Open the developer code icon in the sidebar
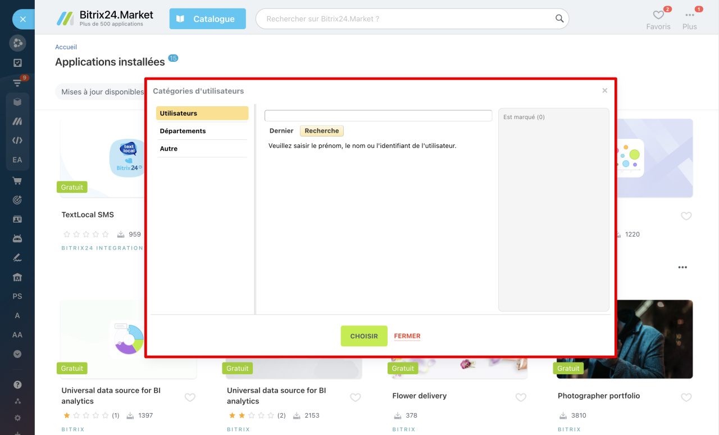The height and width of the screenshot is (435, 719). click(17, 141)
